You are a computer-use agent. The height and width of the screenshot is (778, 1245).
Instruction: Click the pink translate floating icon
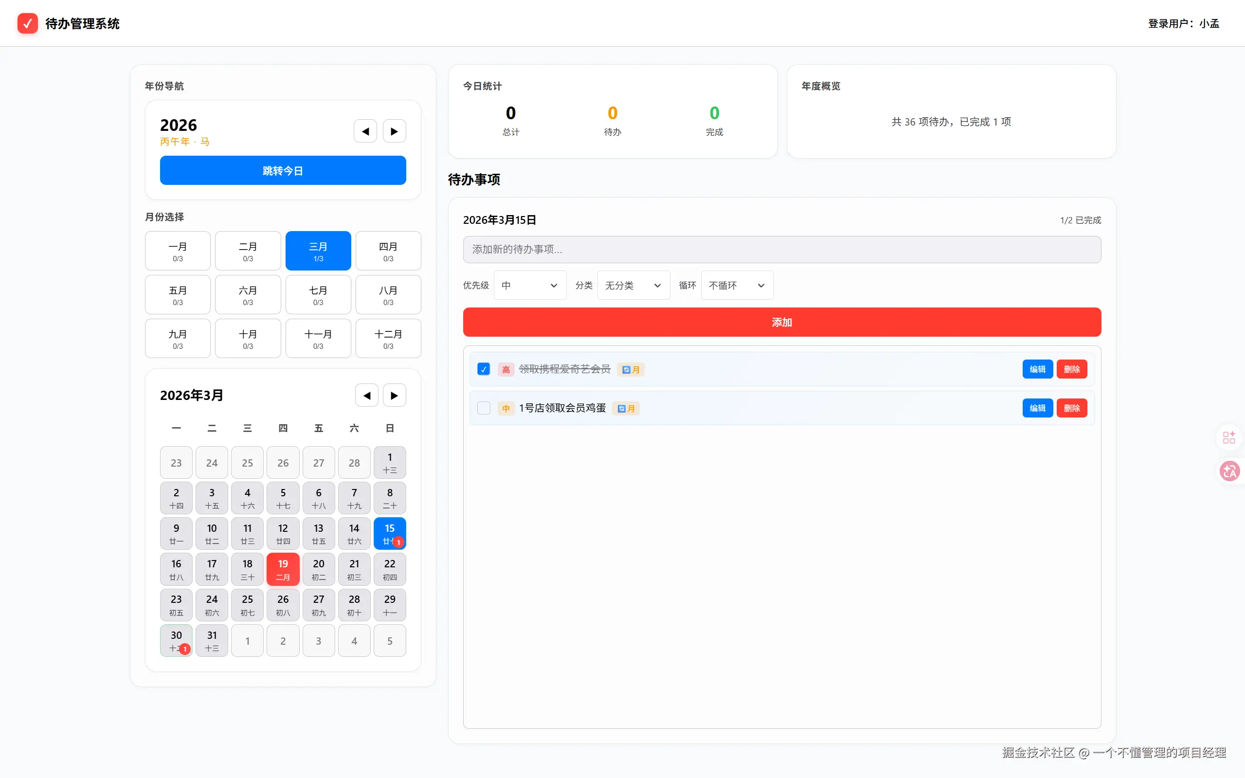pyautogui.click(x=1229, y=471)
